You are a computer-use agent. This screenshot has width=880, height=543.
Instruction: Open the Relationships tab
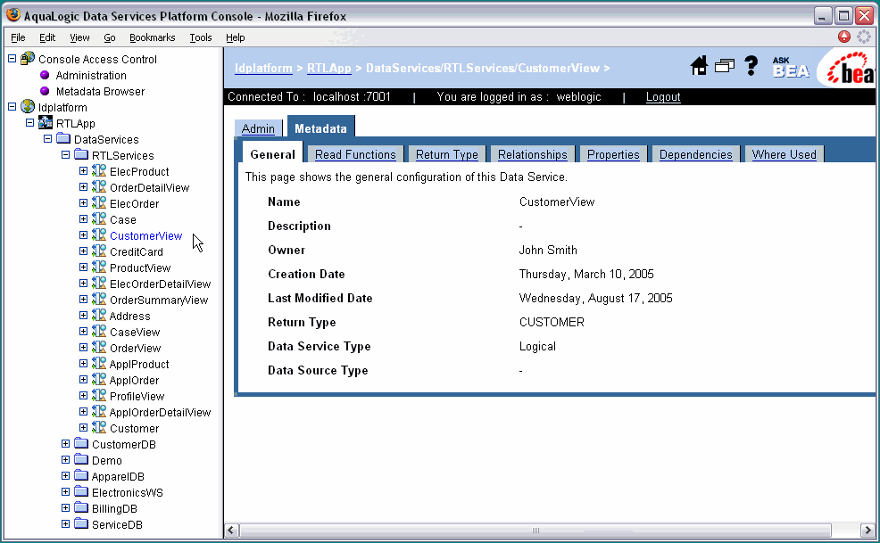pyautogui.click(x=533, y=154)
